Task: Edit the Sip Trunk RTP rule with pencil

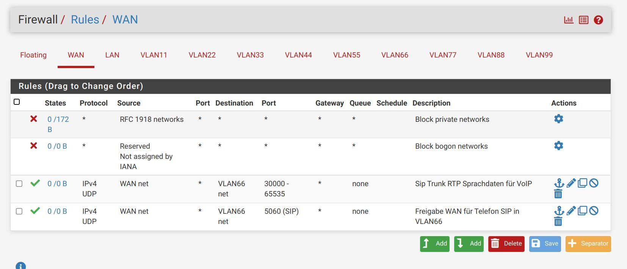Action: [x=571, y=183]
